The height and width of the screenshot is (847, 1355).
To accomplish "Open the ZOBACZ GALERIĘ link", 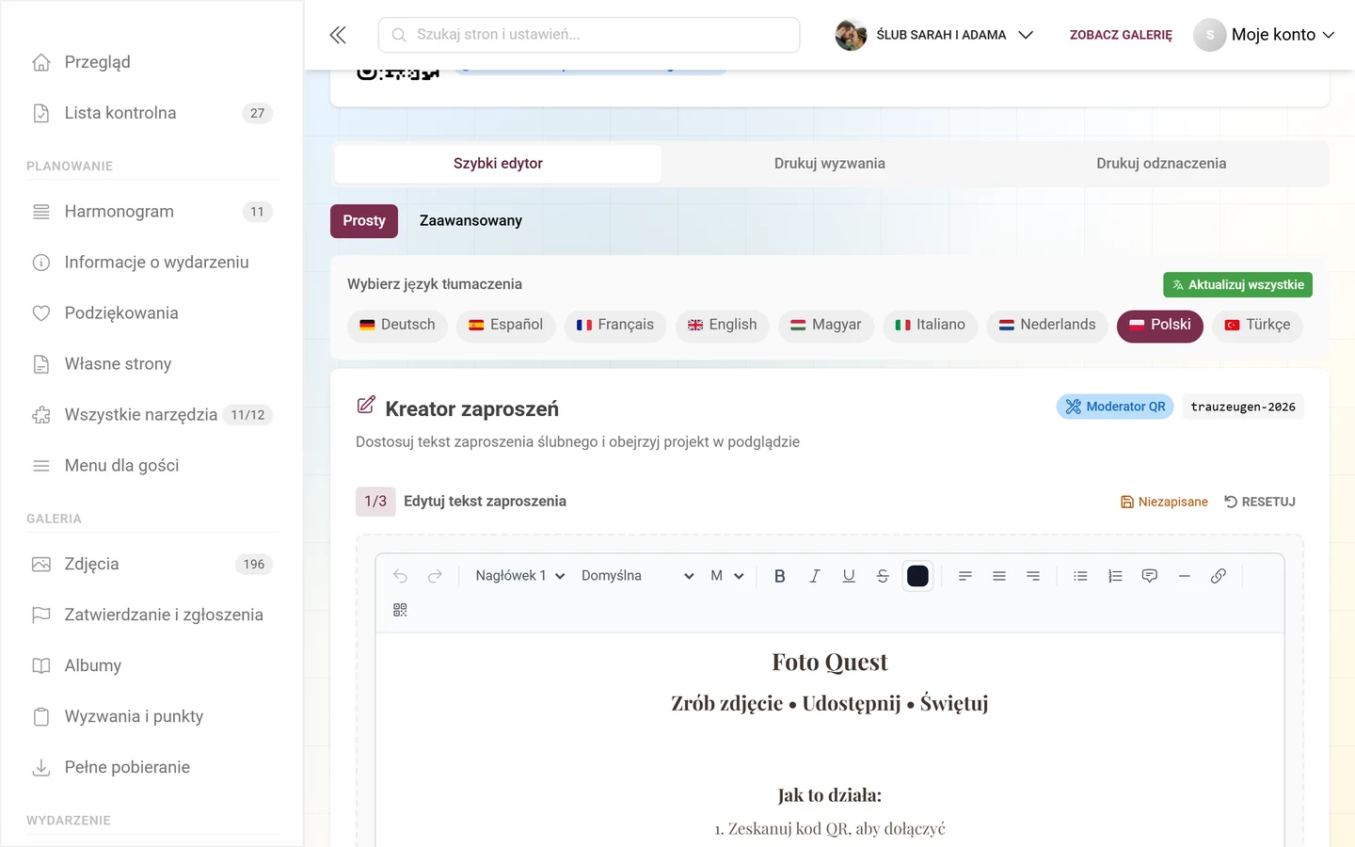I will click(x=1121, y=35).
